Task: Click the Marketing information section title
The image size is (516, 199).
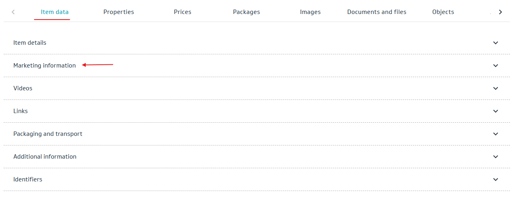Action: click(x=44, y=66)
